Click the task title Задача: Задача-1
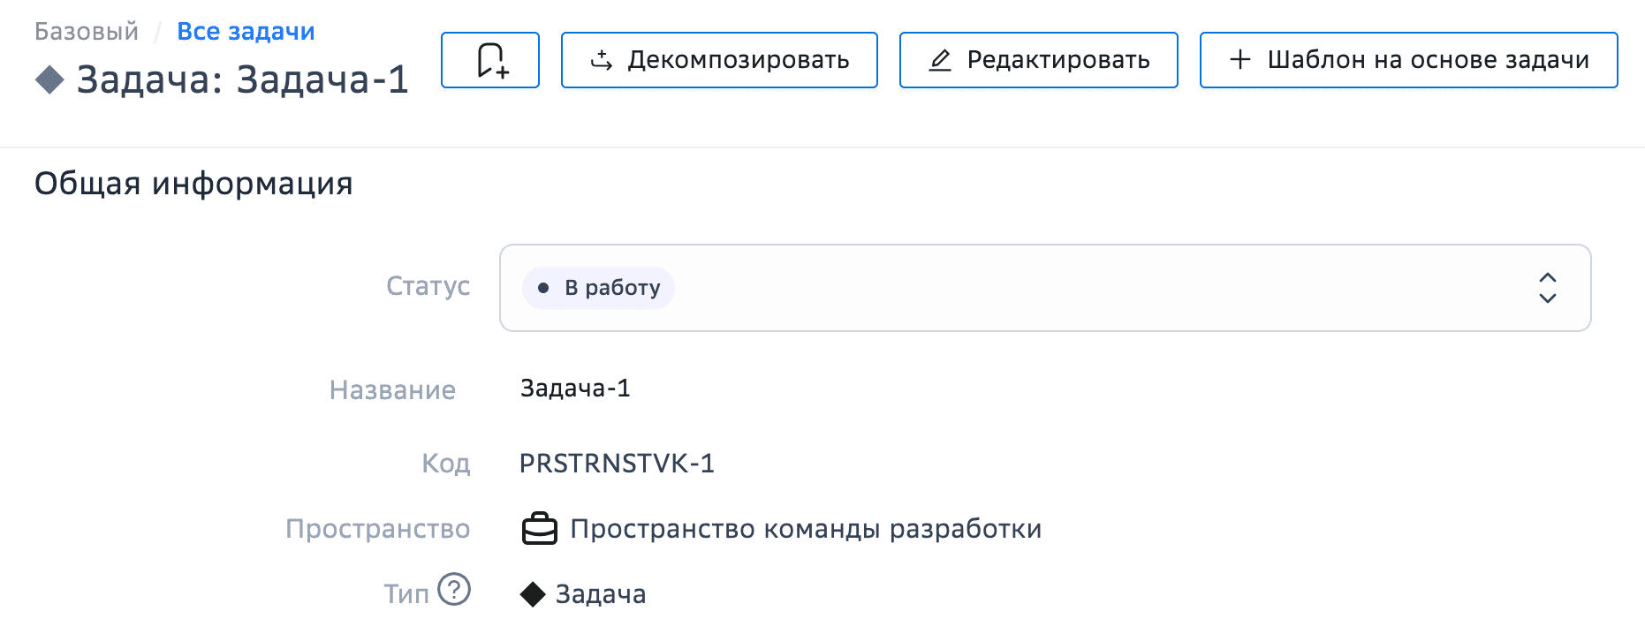Viewport: 1645px width, 634px height. [x=243, y=80]
